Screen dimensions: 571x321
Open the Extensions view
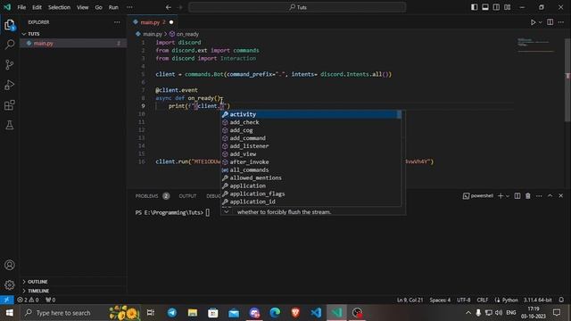10,105
